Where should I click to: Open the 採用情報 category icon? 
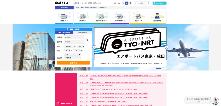[157, 17]
